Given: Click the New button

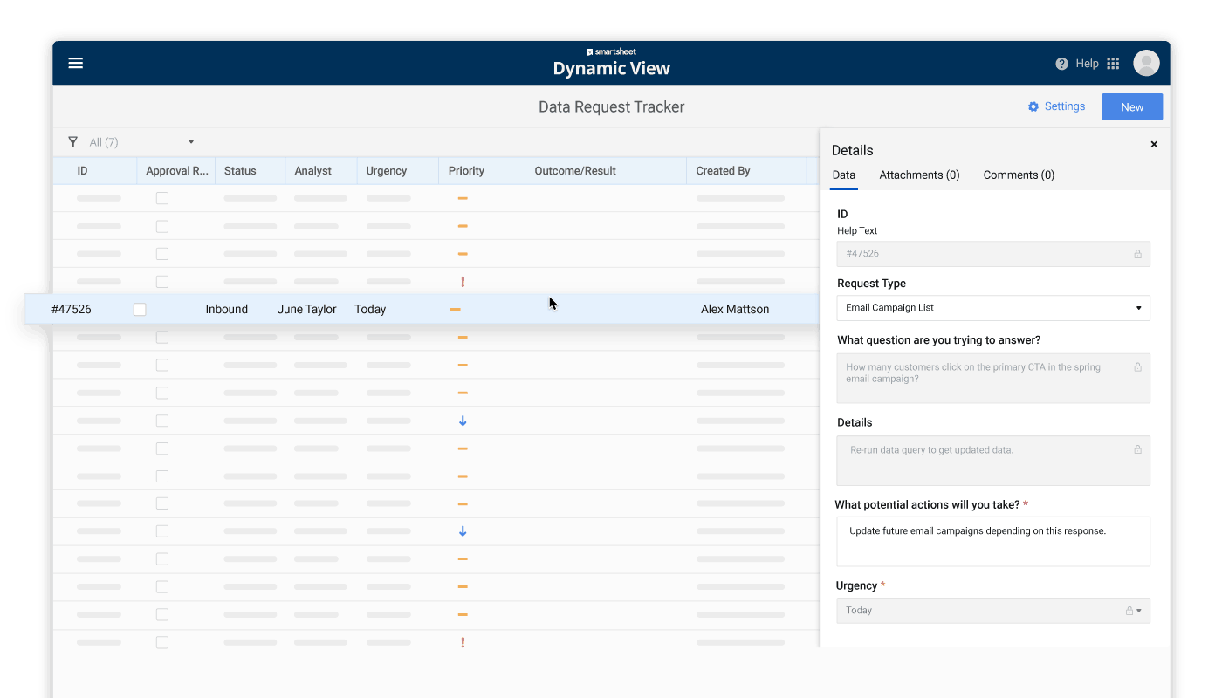Looking at the screenshot, I should [x=1132, y=106].
